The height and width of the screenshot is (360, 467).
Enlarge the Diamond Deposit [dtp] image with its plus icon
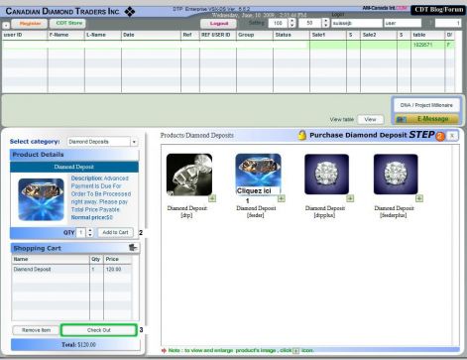(212, 198)
